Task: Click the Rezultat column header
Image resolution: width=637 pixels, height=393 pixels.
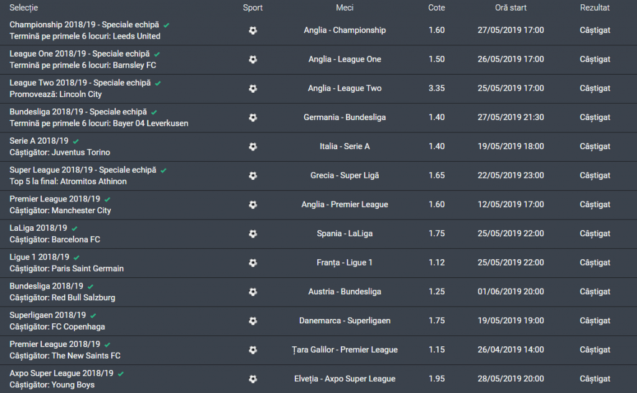Action: pyautogui.click(x=595, y=7)
